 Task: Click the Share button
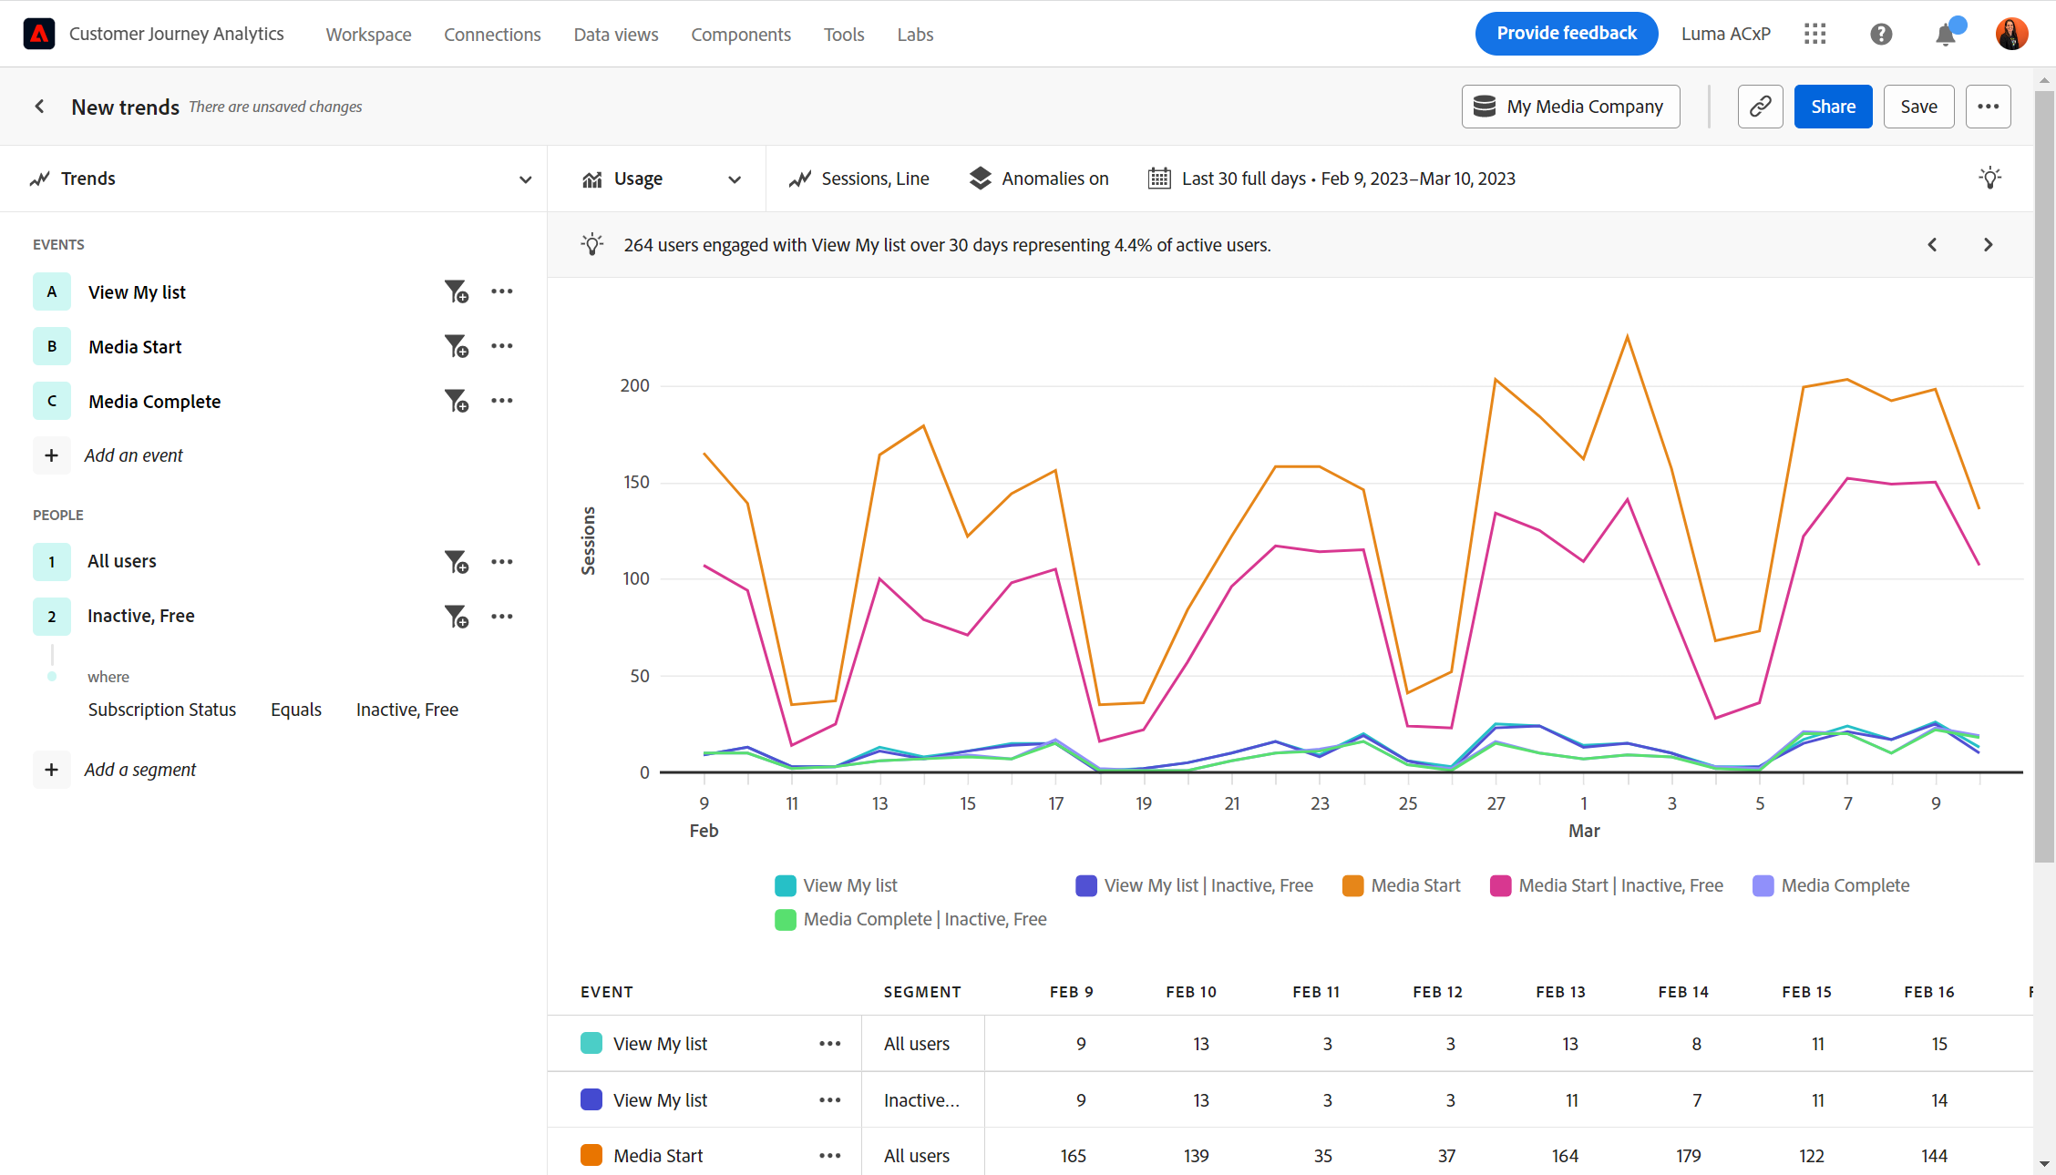[1832, 107]
